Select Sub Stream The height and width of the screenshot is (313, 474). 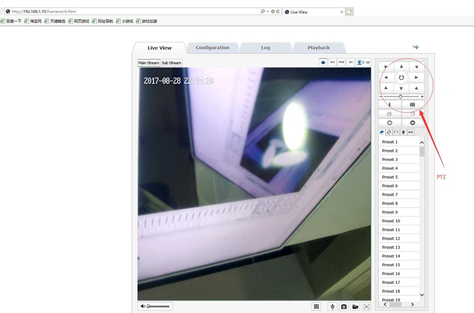click(171, 63)
